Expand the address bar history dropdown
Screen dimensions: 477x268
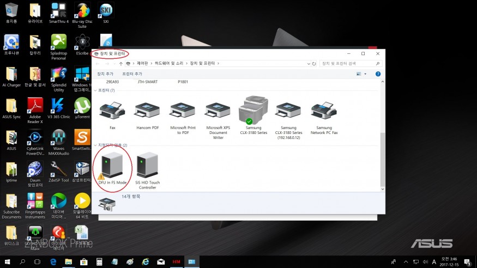(309, 64)
